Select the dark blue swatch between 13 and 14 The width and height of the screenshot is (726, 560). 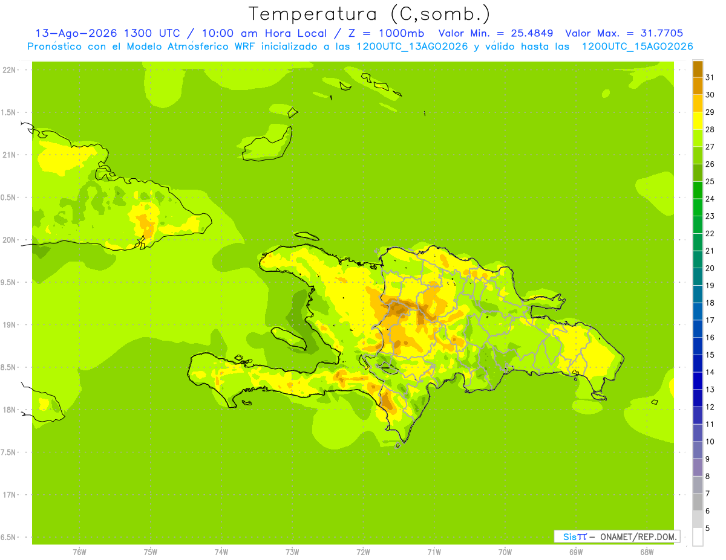pyautogui.click(x=698, y=381)
